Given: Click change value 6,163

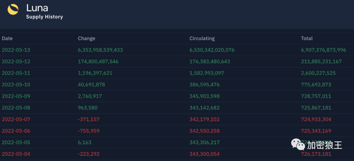Looking at the screenshot, I should [x=85, y=142].
